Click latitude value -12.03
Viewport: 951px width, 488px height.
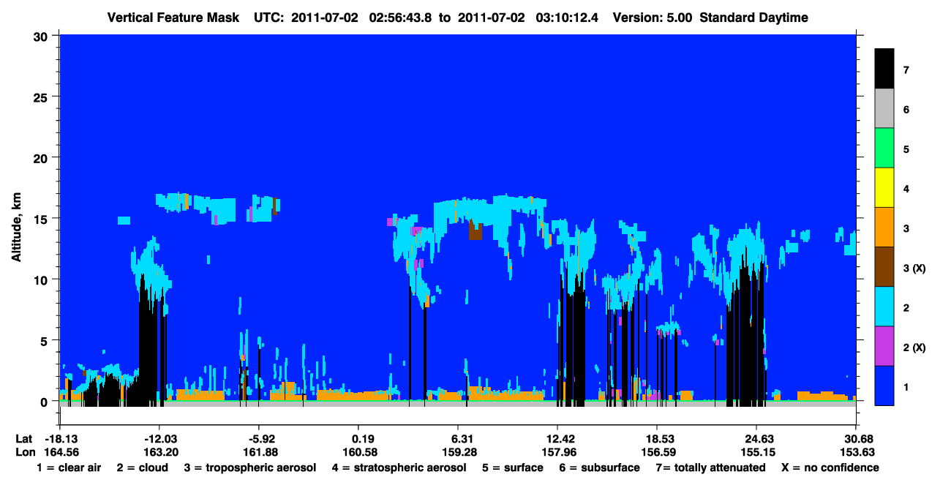point(159,439)
